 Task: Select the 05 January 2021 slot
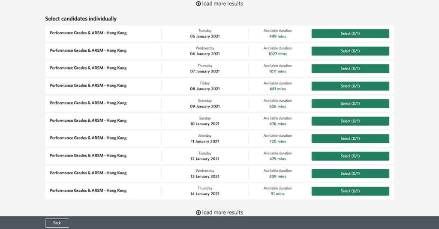coord(350,34)
